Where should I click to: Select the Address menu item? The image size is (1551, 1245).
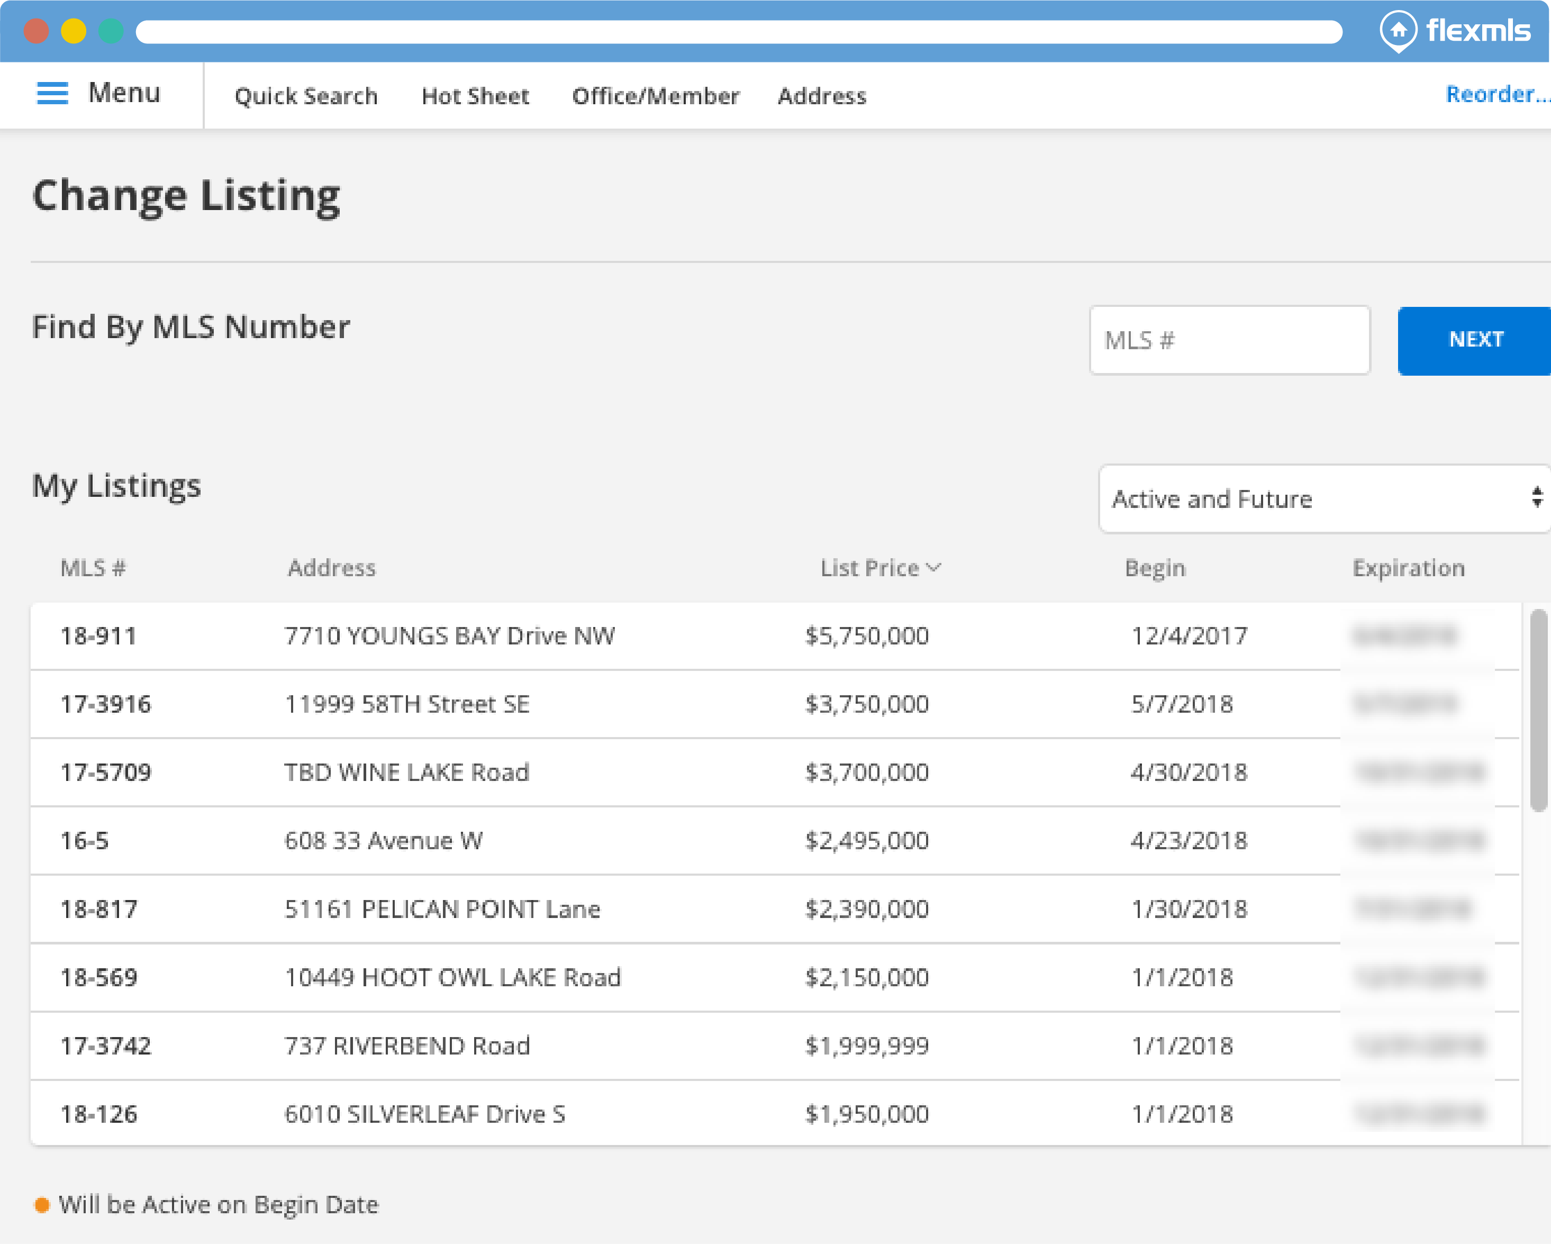click(x=822, y=96)
